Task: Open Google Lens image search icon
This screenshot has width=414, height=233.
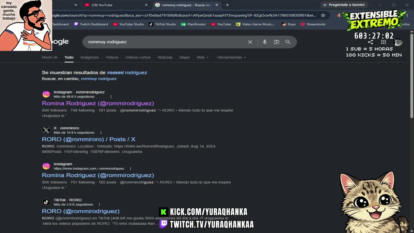Action: 276,42
